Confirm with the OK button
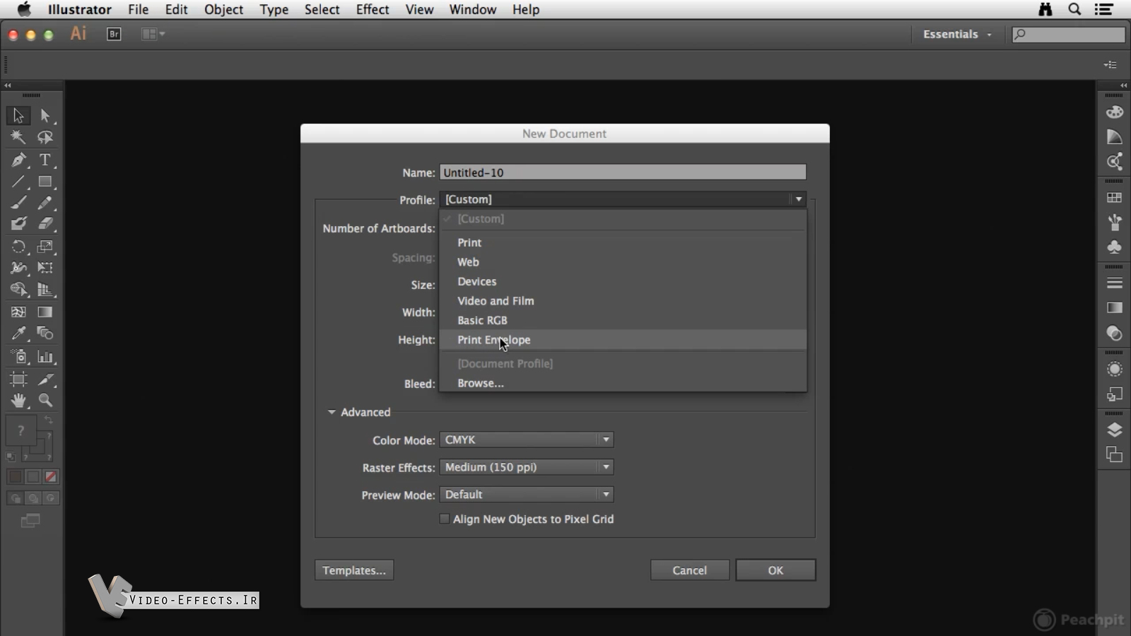 click(775, 570)
